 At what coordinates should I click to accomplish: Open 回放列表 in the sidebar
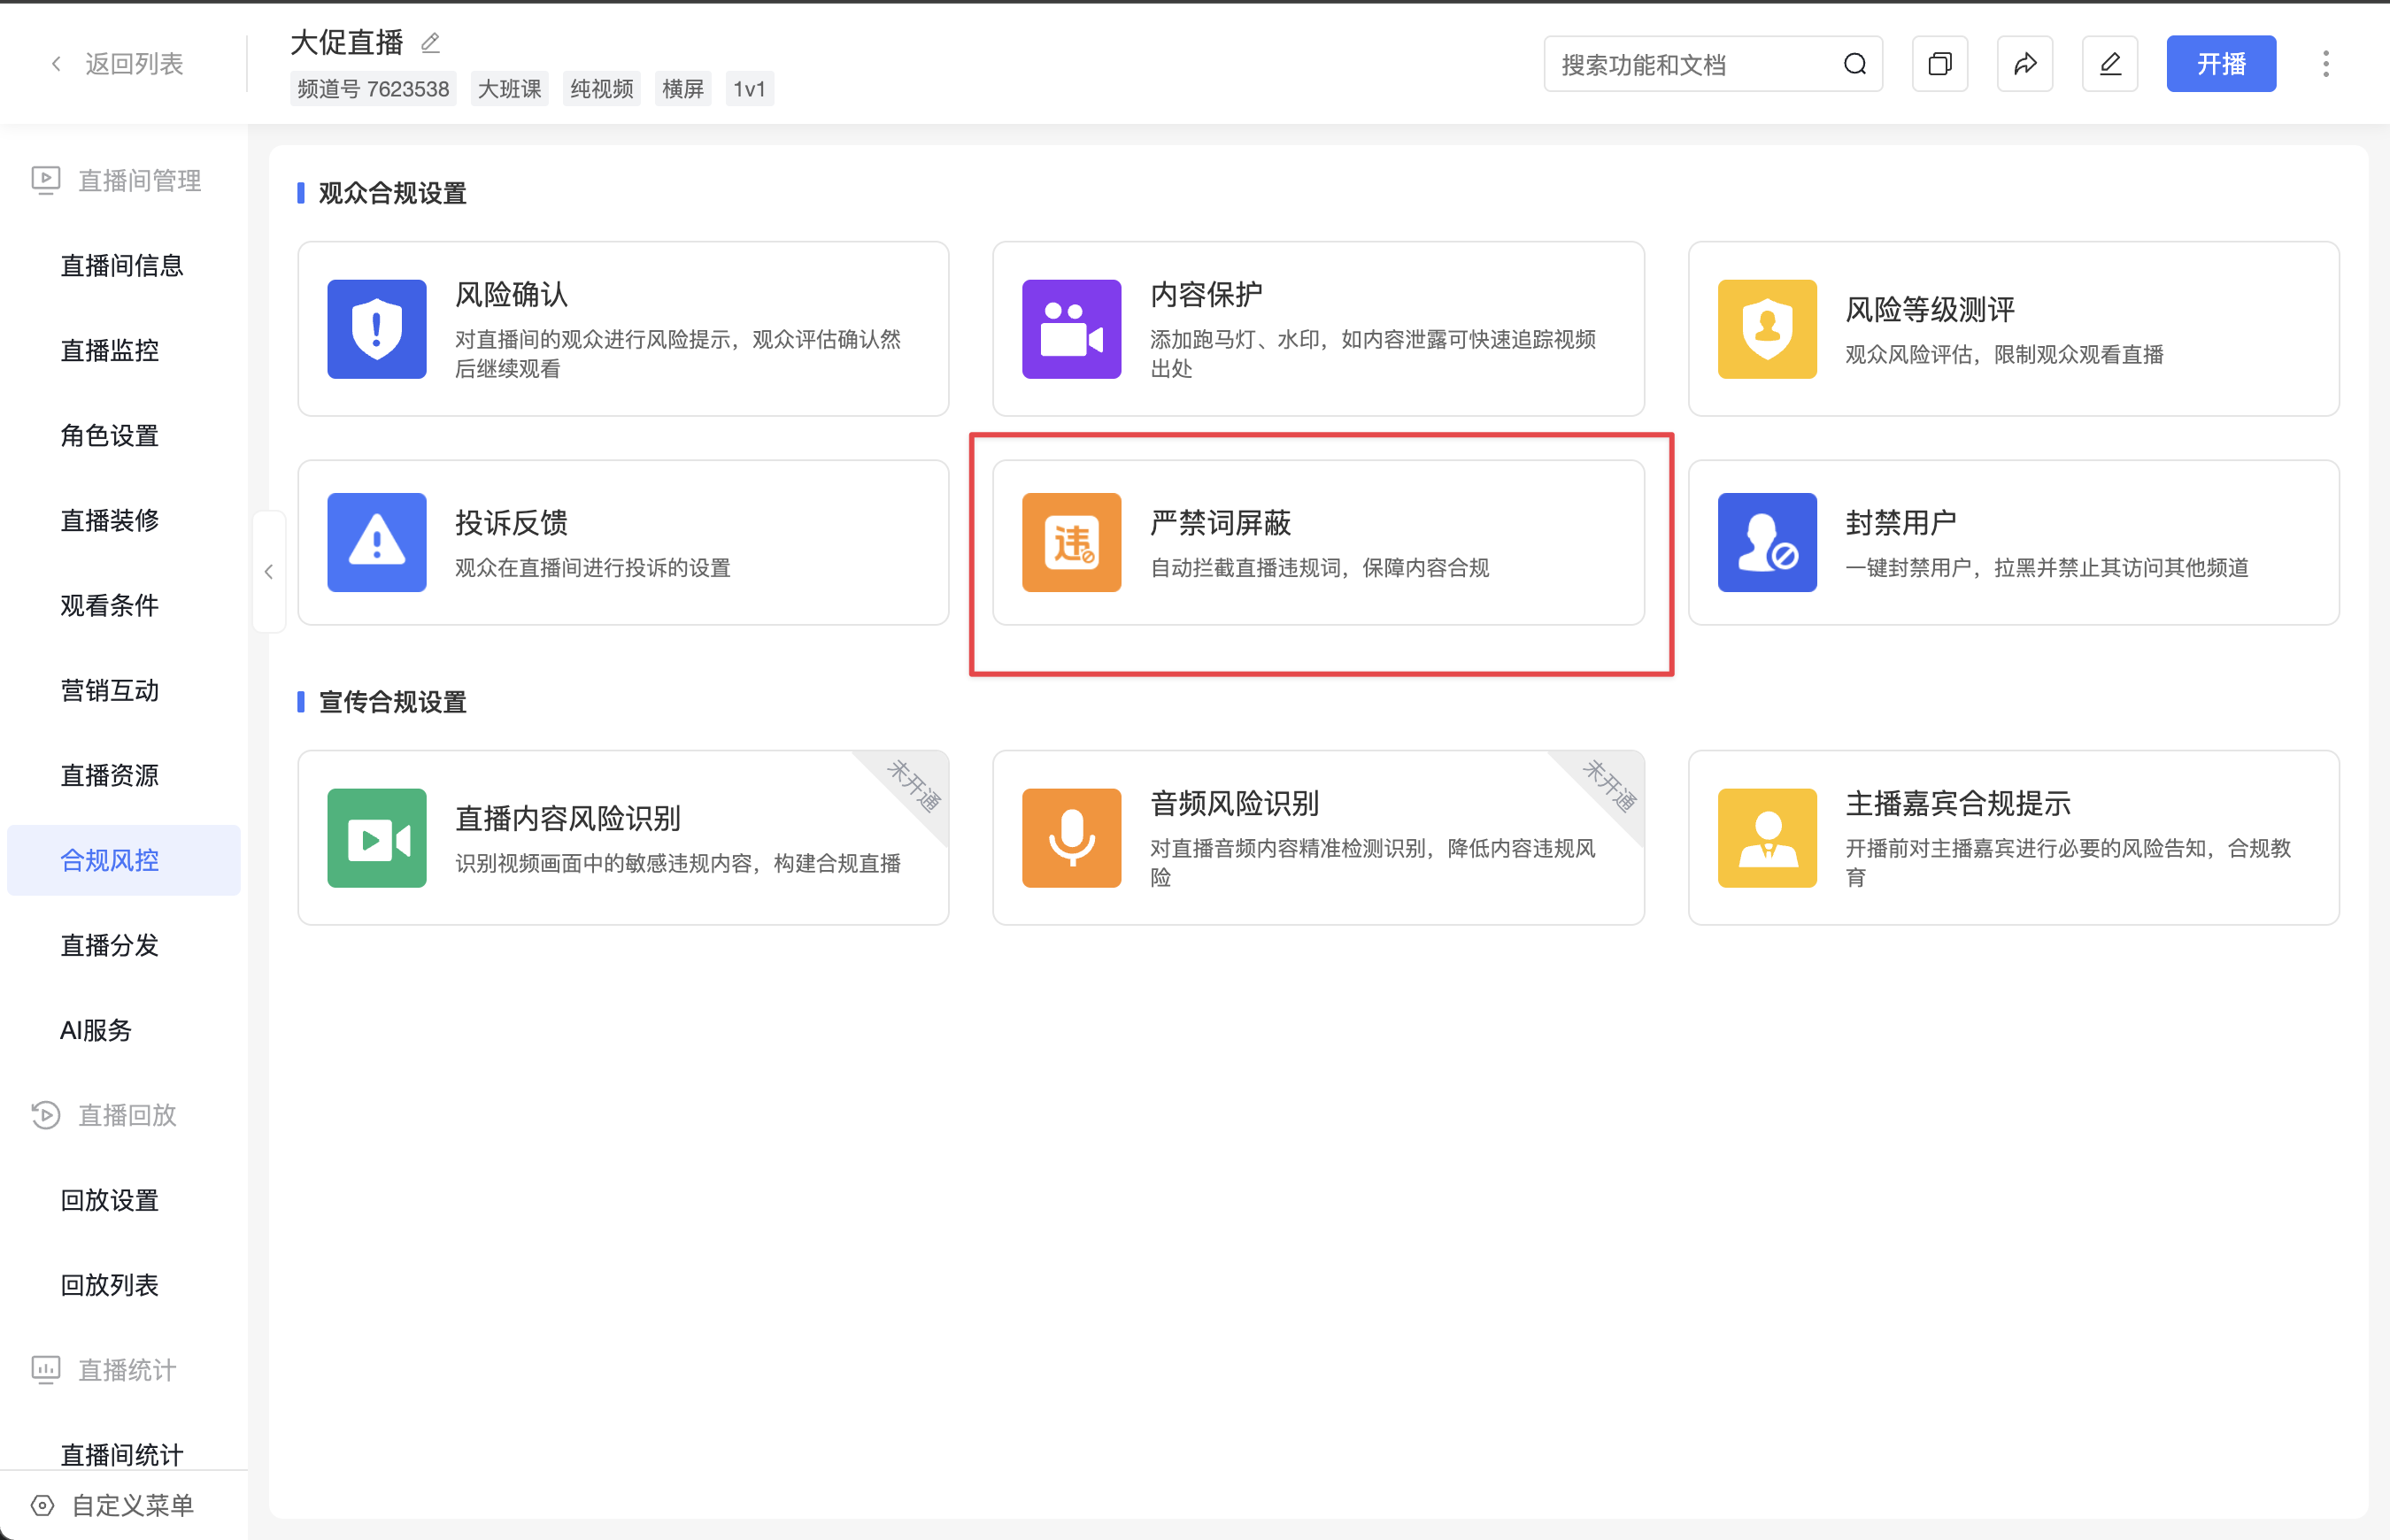[x=123, y=1285]
